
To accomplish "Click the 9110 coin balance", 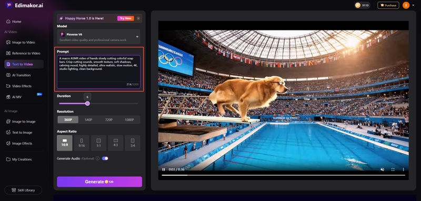I will pos(362,5).
